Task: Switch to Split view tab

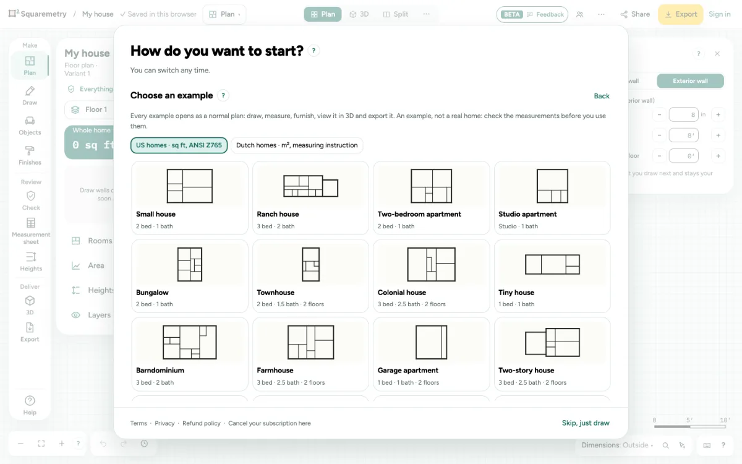Action: pyautogui.click(x=396, y=14)
